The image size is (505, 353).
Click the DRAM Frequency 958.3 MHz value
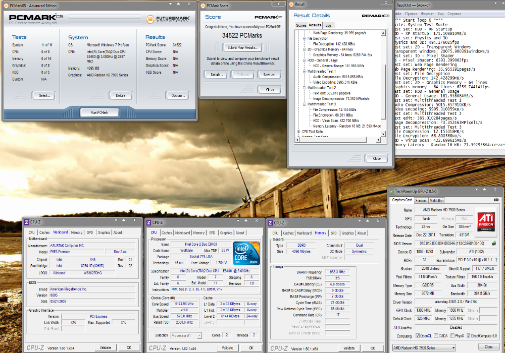pyautogui.click(x=337, y=272)
